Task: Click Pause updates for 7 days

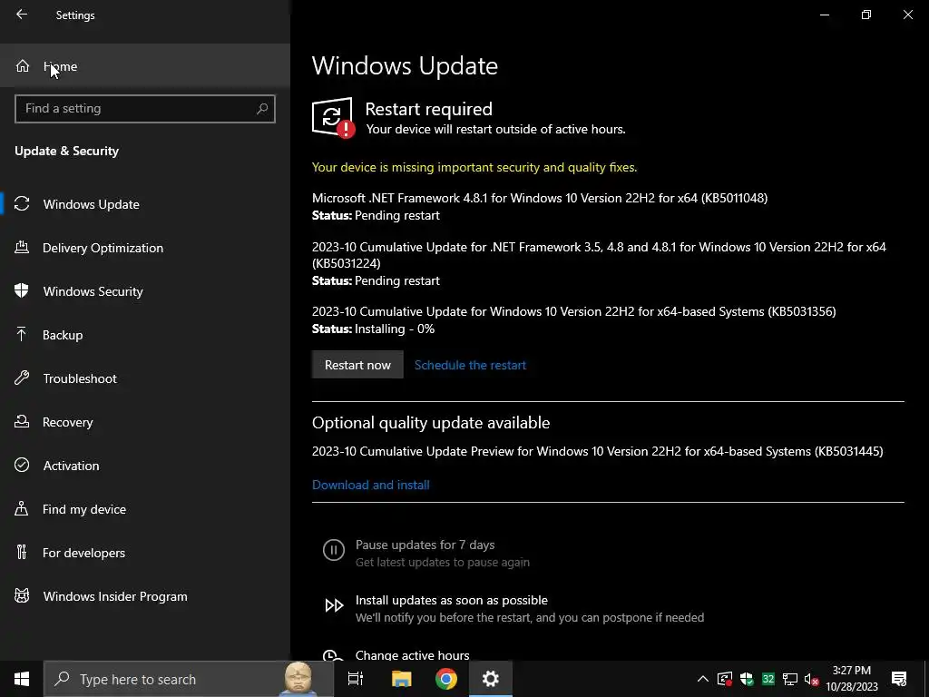Action: pyautogui.click(x=425, y=545)
